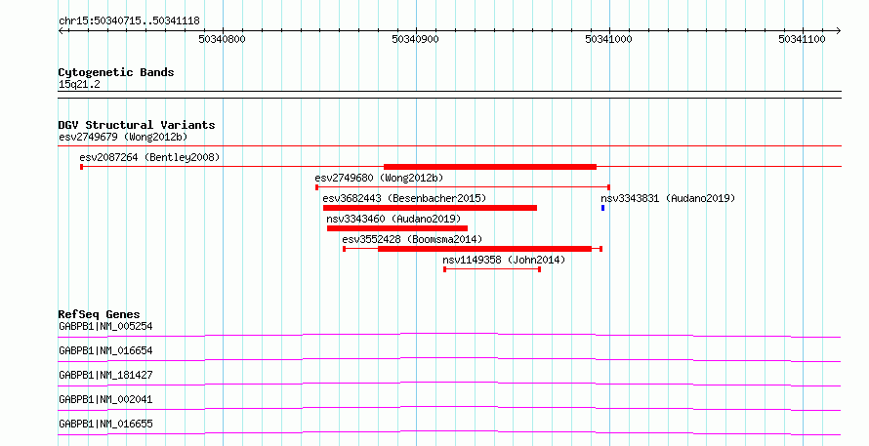The height and width of the screenshot is (446, 869).
Task: Click the magenta intron line of NM_016654
Action: coord(449,358)
